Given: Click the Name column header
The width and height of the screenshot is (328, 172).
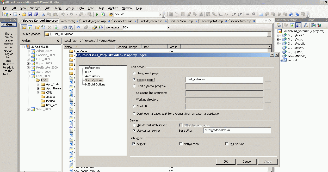Looking at the screenshot, I should coord(89,47).
